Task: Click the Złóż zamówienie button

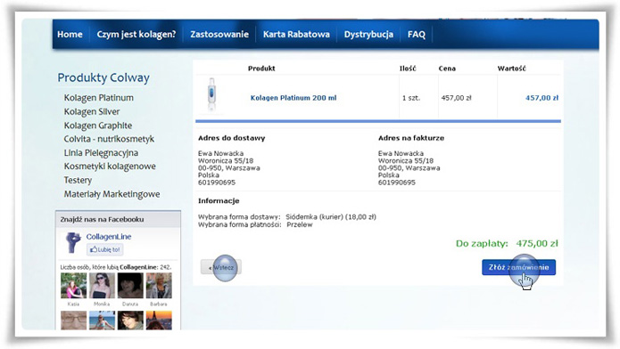Action: [519, 267]
